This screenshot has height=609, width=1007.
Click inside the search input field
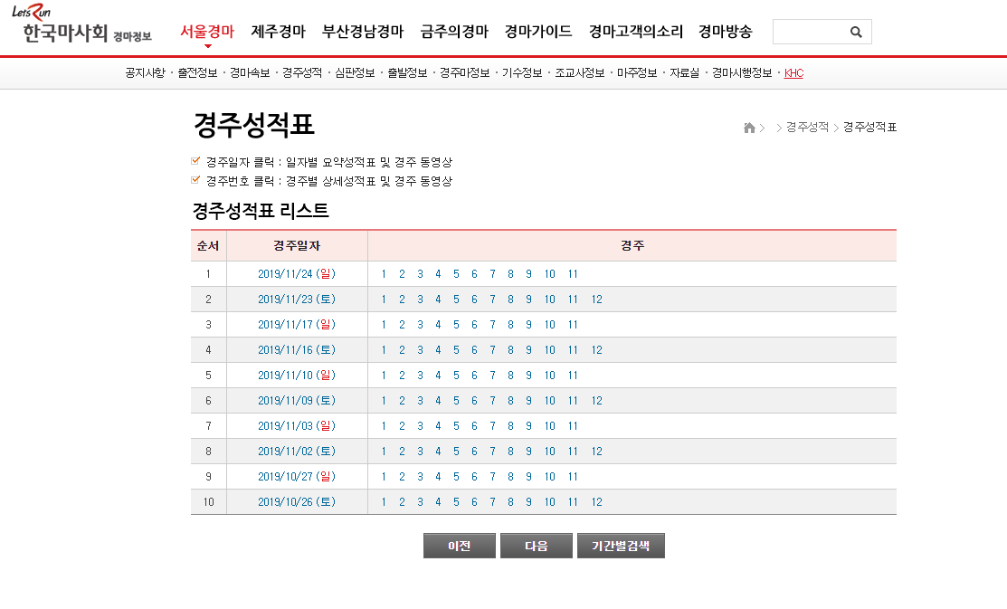[x=810, y=31]
